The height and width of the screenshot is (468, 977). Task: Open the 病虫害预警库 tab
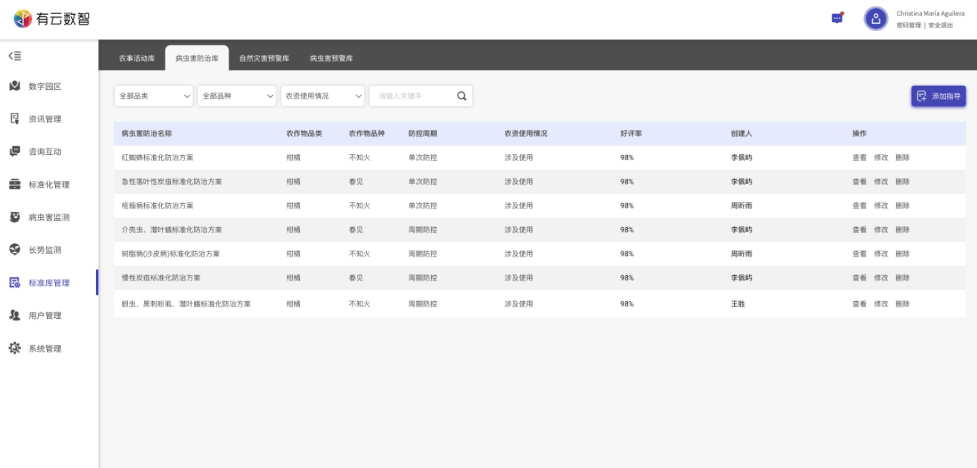click(331, 58)
